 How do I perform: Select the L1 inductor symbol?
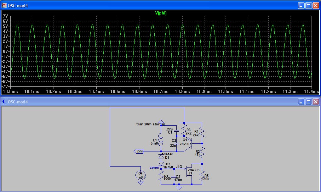[160, 140]
